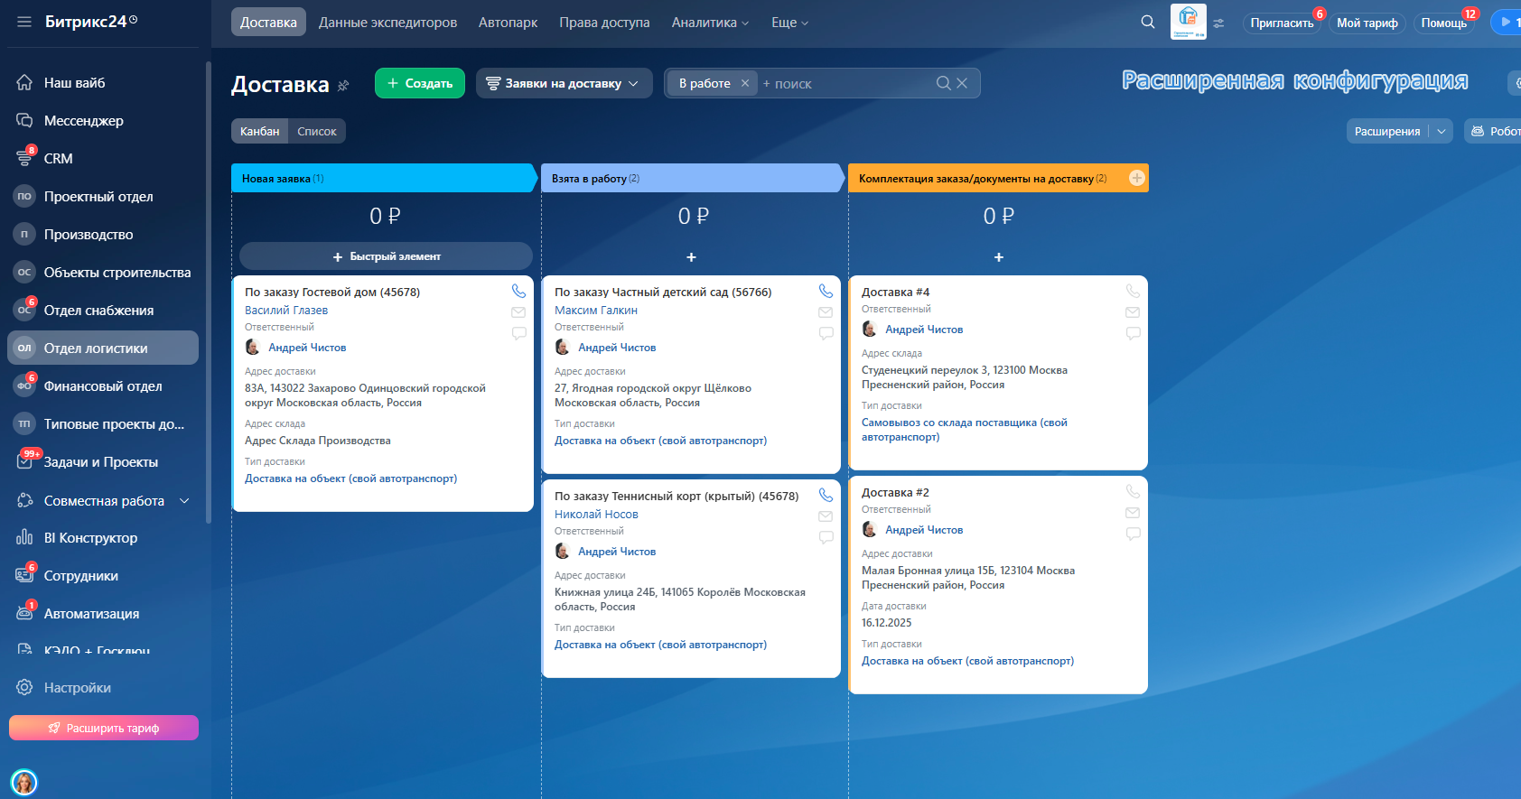Switch to the Канбан view
Screen dimensions: 1521x799
coord(260,131)
